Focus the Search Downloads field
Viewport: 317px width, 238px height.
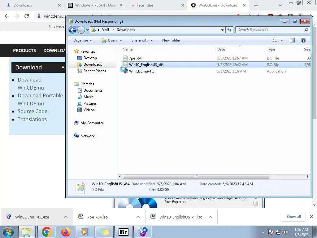point(273,30)
